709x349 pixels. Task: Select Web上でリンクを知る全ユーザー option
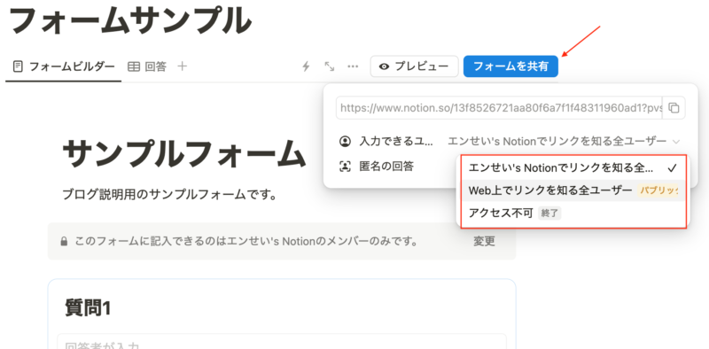pos(573,190)
